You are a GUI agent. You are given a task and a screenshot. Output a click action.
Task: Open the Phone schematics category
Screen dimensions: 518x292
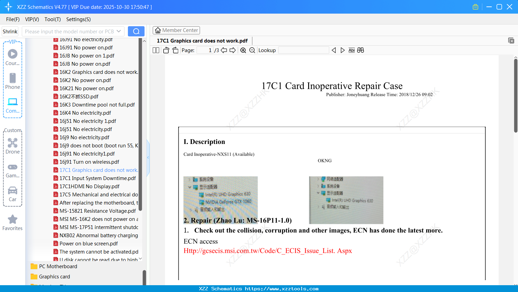tap(13, 81)
